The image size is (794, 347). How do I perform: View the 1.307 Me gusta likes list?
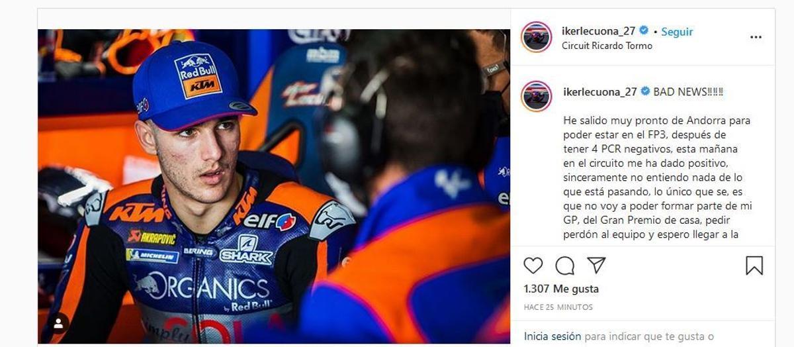coord(561,289)
